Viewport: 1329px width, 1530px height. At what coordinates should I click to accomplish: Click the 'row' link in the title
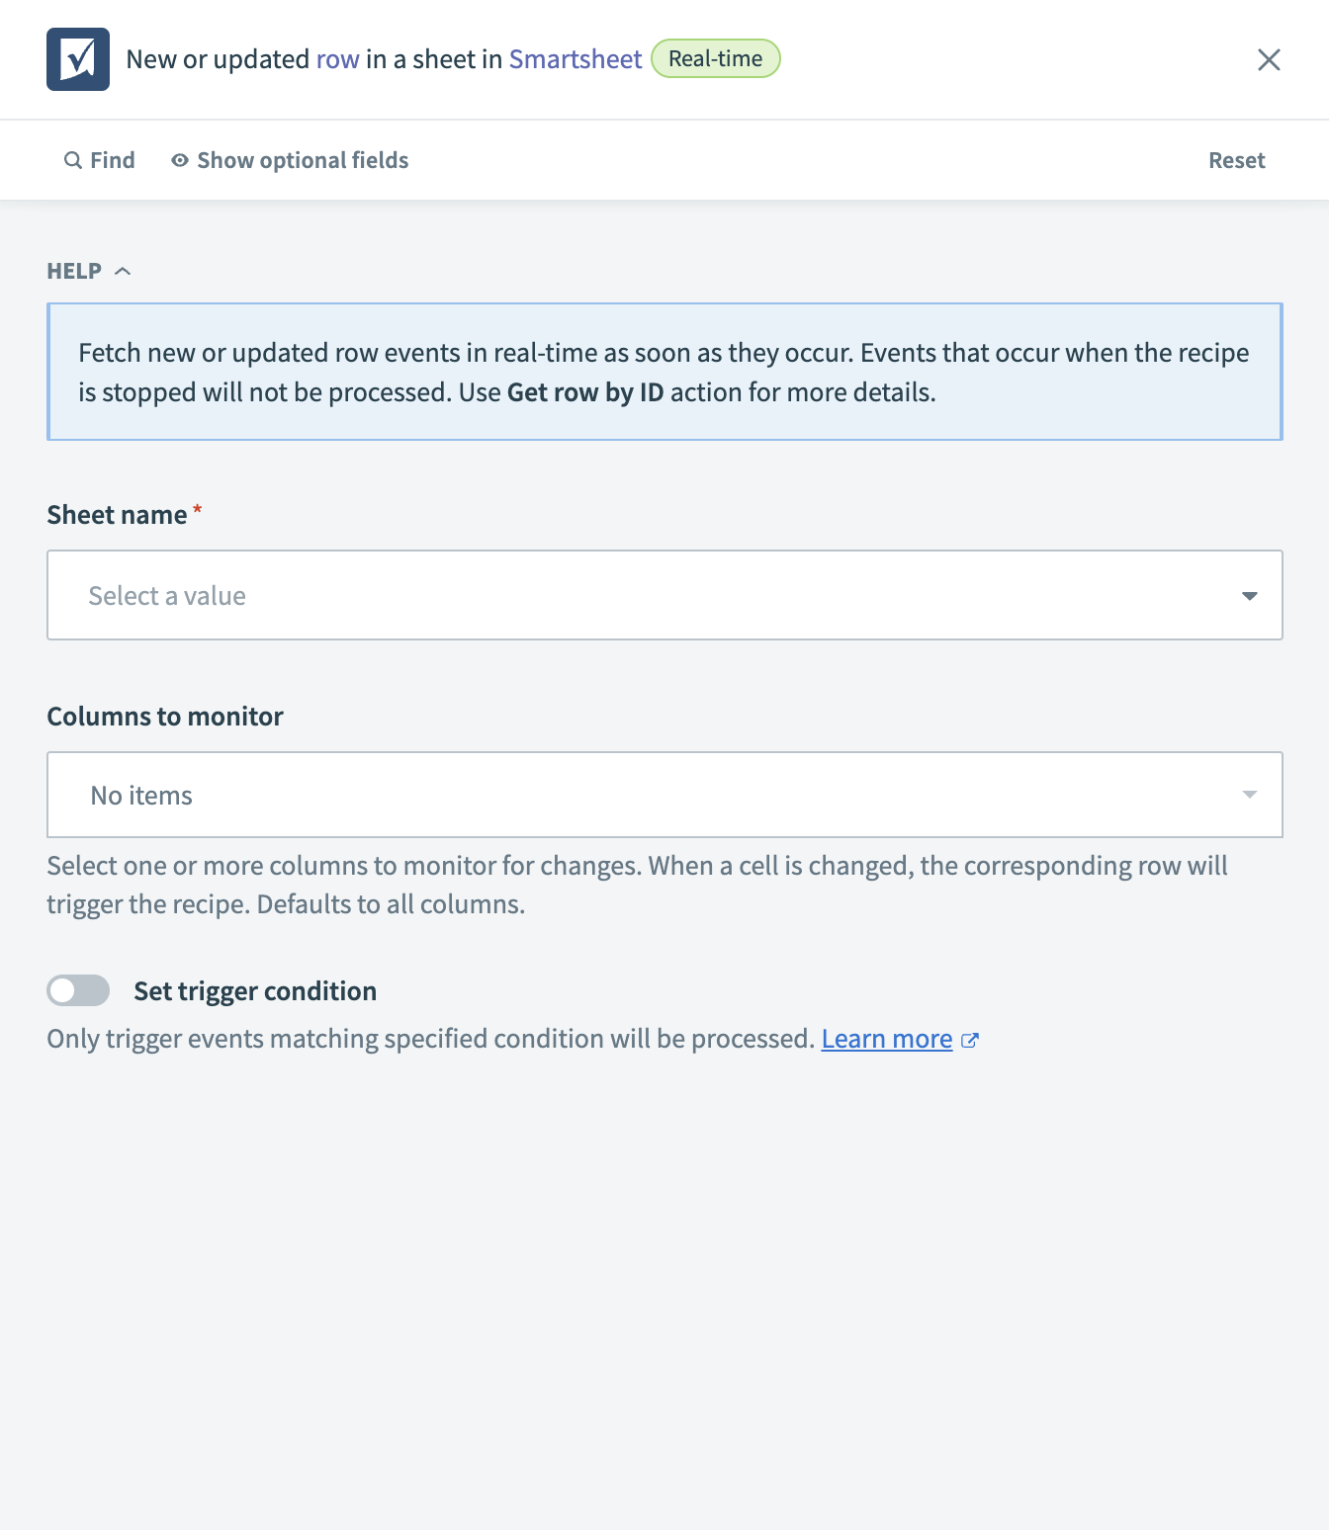pyautogui.click(x=337, y=59)
